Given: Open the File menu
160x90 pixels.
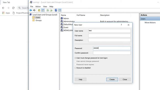Looking at the screenshot, I should (31, 6).
